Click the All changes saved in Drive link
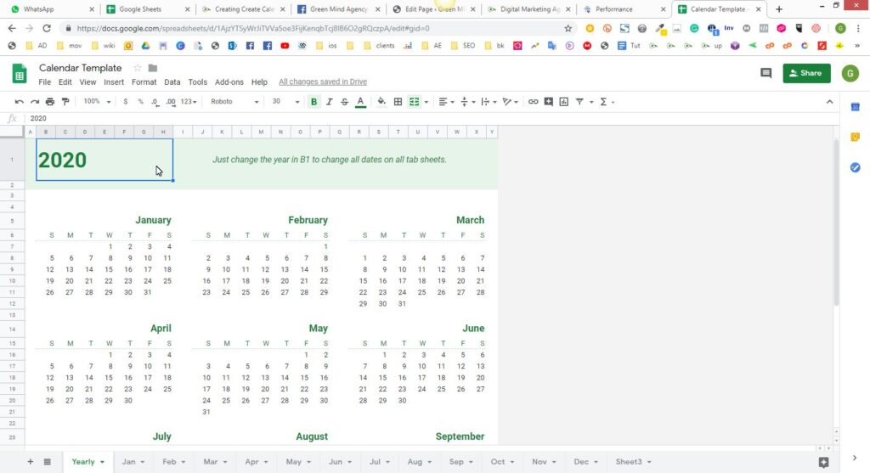The image size is (870, 473). [x=322, y=82]
